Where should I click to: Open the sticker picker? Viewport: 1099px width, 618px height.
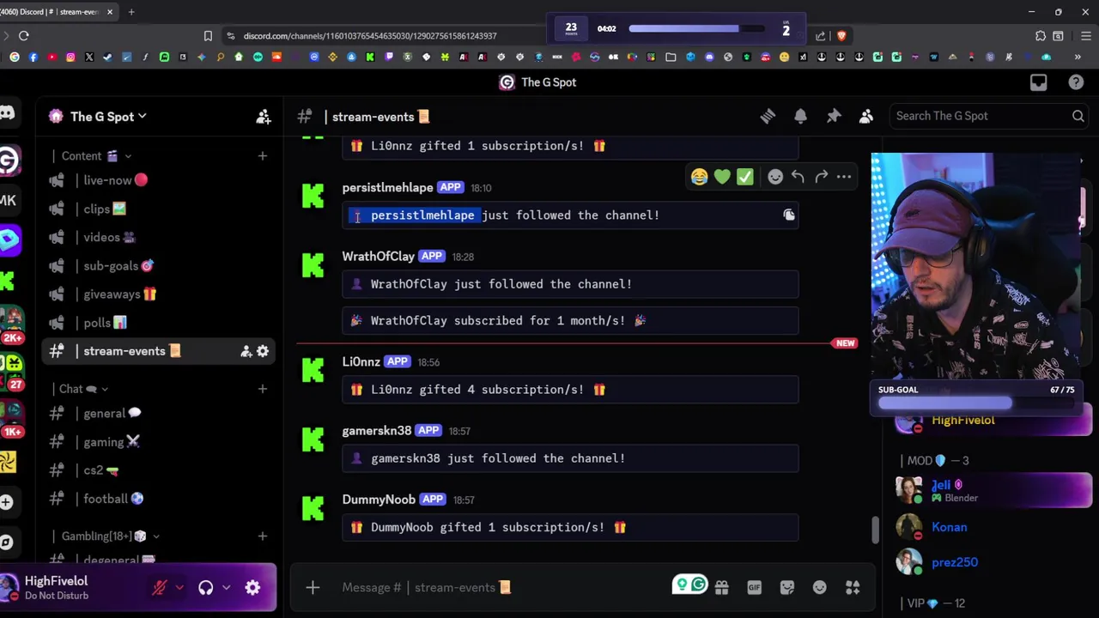click(787, 588)
